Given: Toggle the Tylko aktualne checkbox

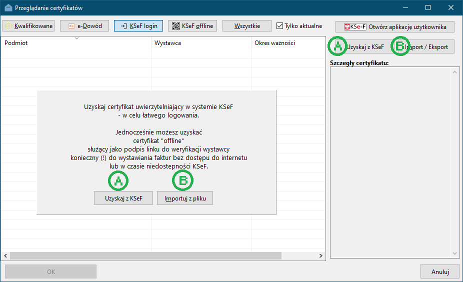Looking at the screenshot, I should pos(280,26).
